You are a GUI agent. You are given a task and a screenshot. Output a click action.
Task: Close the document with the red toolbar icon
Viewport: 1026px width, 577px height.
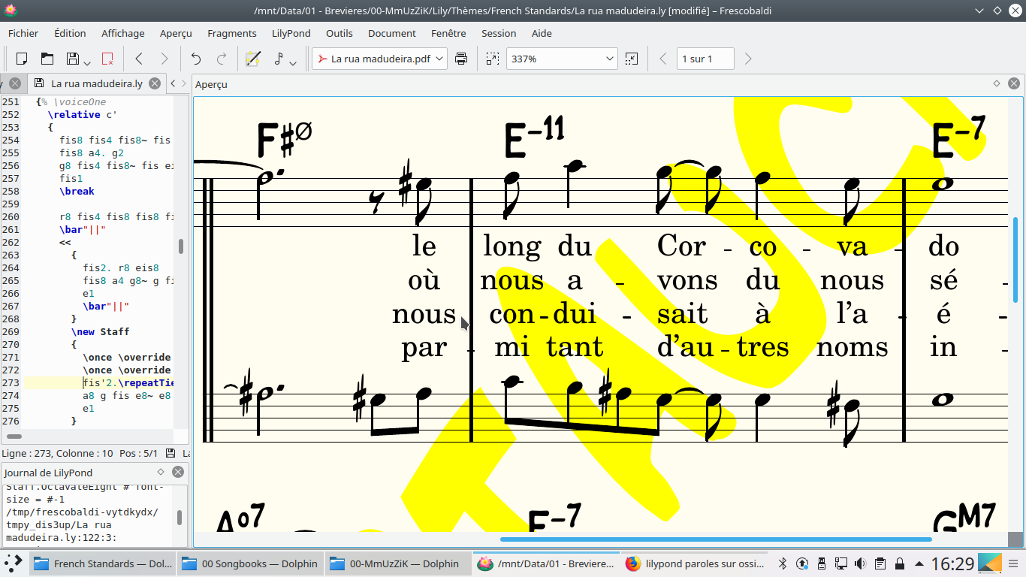click(x=107, y=59)
